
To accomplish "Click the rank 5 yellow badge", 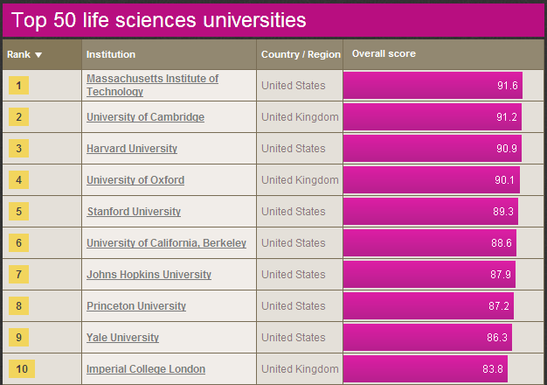I will point(18,212).
